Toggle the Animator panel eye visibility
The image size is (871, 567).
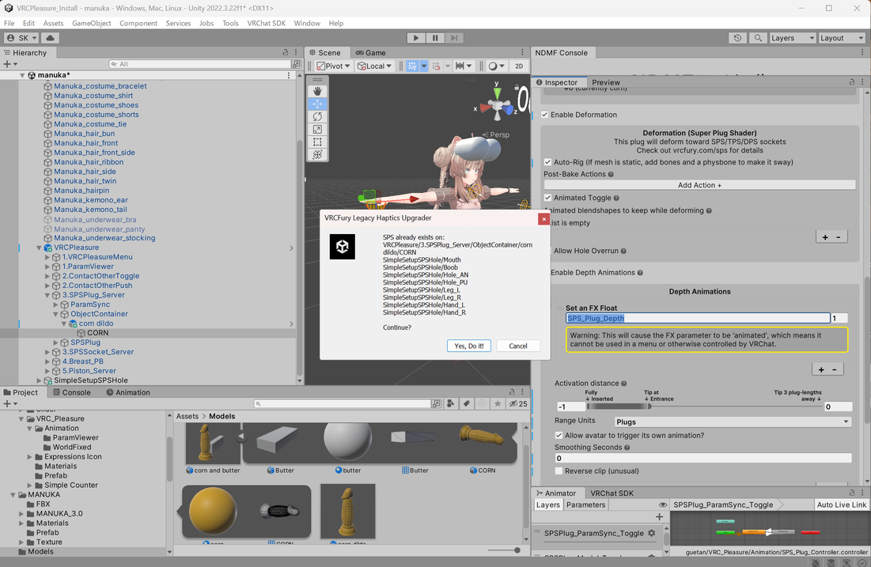coord(663,505)
